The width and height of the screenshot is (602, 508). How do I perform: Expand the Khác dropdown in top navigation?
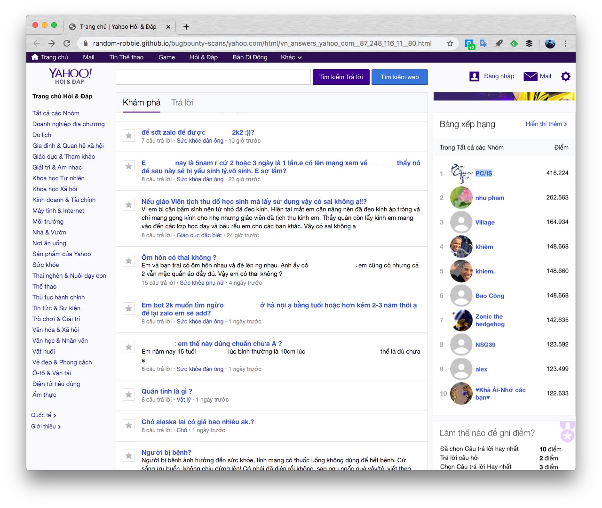pos(291,57)
